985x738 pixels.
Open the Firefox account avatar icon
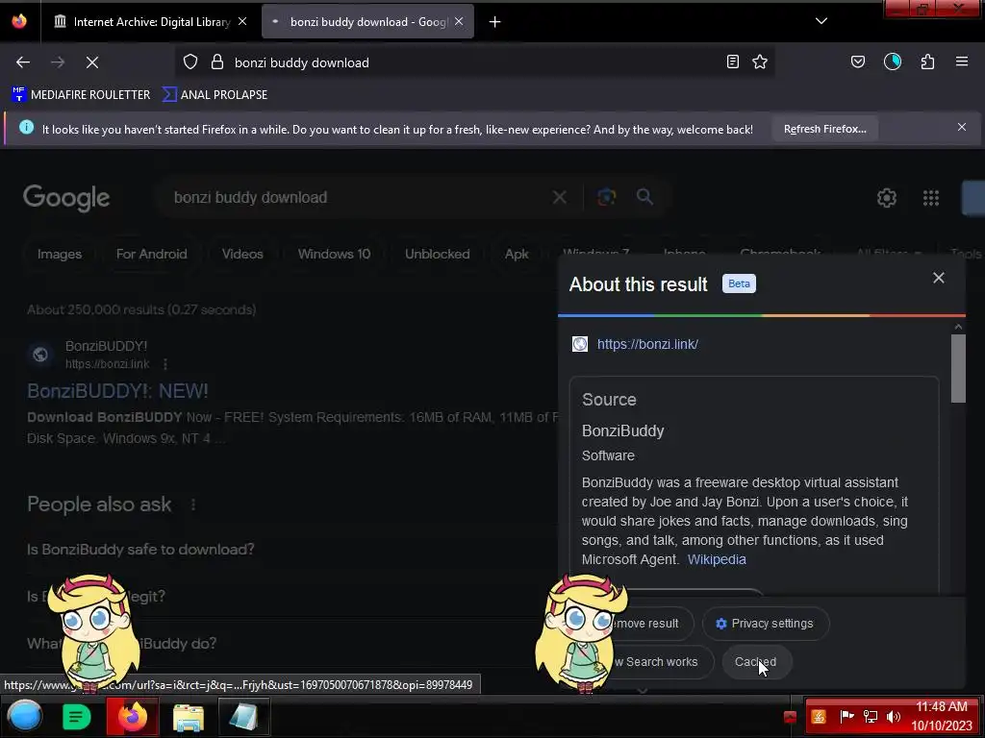893,61
